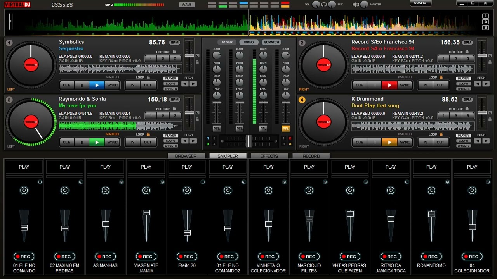Toggle loop lock icon on deck 3
The height and width of the screenshot is (279, 497).
(x=148, y=134)
